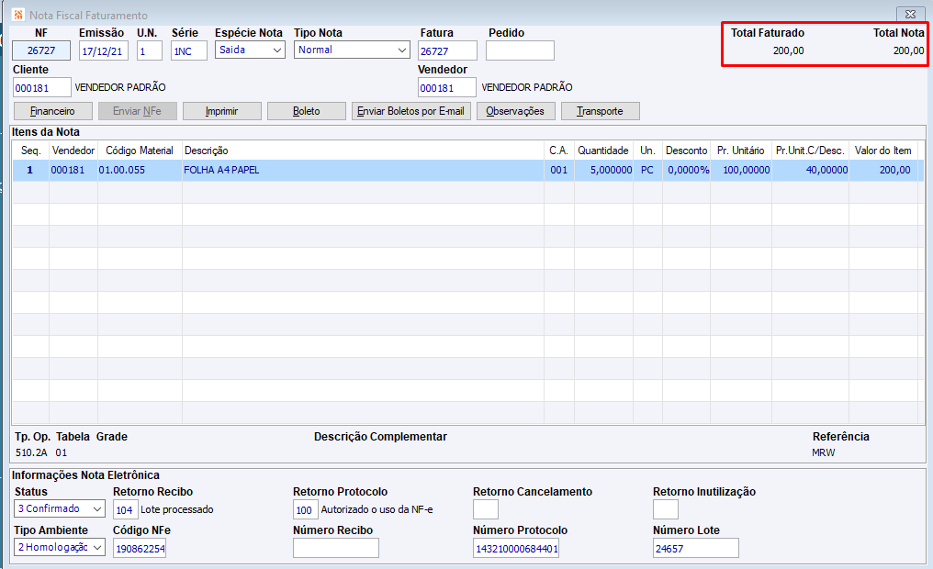Click the discount cell 0,0000%
This screenshot has width=933, height=569.
tap(687, 170)
